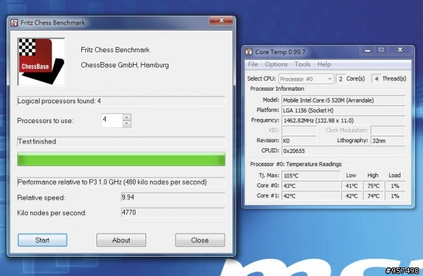Click the empty VID field in Core Temp
The image size is (423, 276).
tap(299, 130)
